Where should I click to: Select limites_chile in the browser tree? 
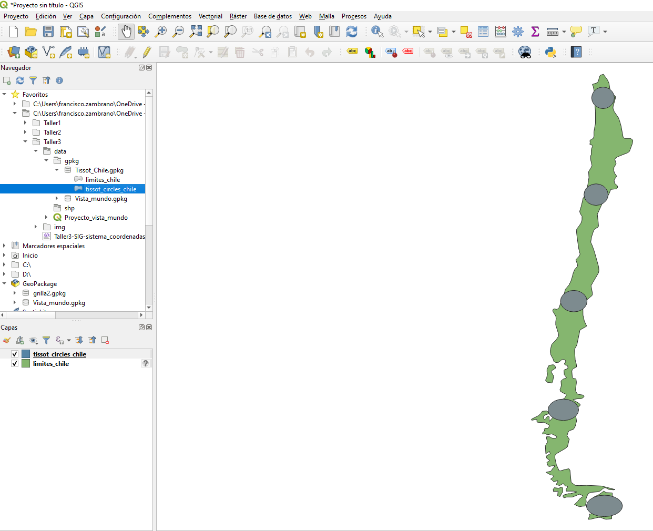point(103,180)
